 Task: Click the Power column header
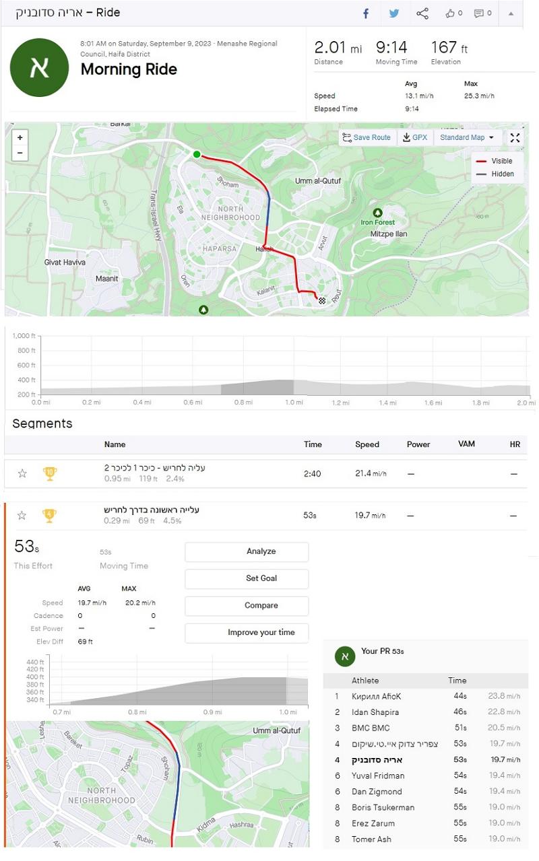pos(418,444)
